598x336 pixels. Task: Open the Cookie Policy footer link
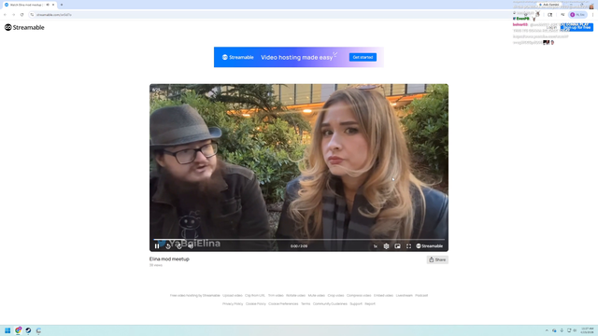[x=255, y=304]
